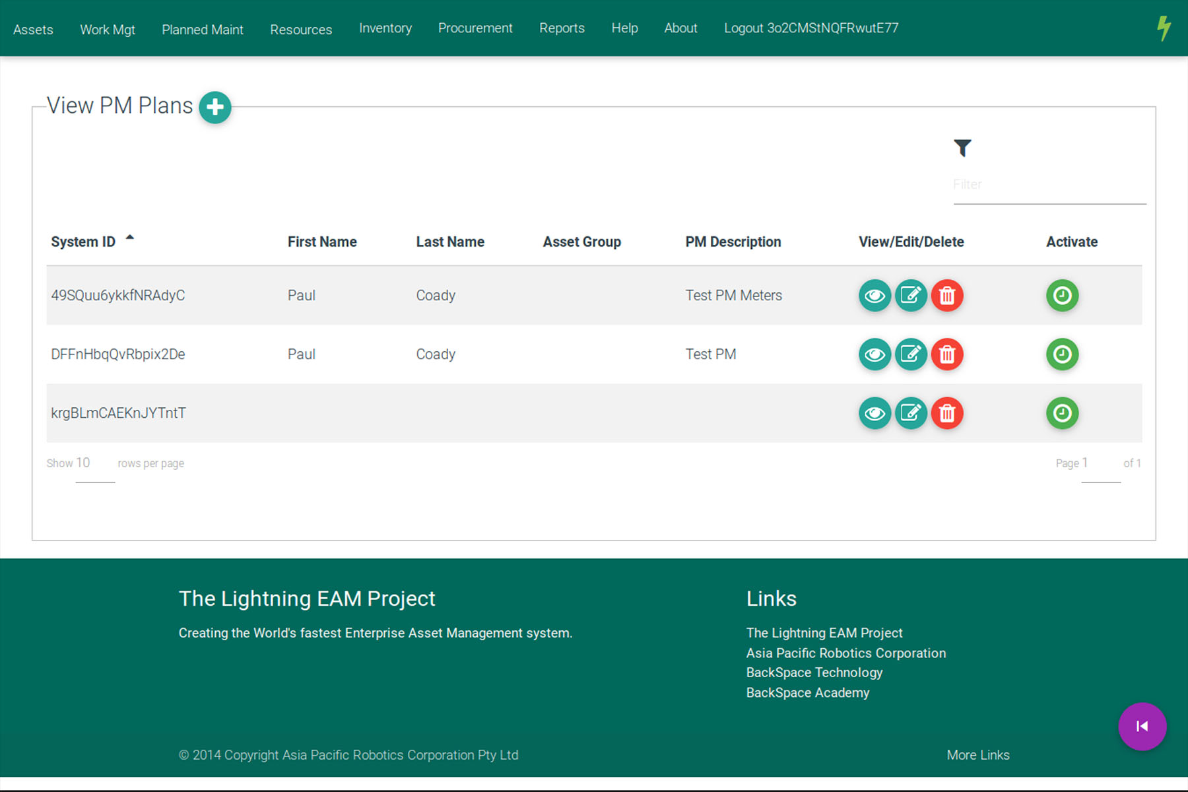1188x792 pixels.
Task: Open the Inventory menu
Action: [385, 28]
